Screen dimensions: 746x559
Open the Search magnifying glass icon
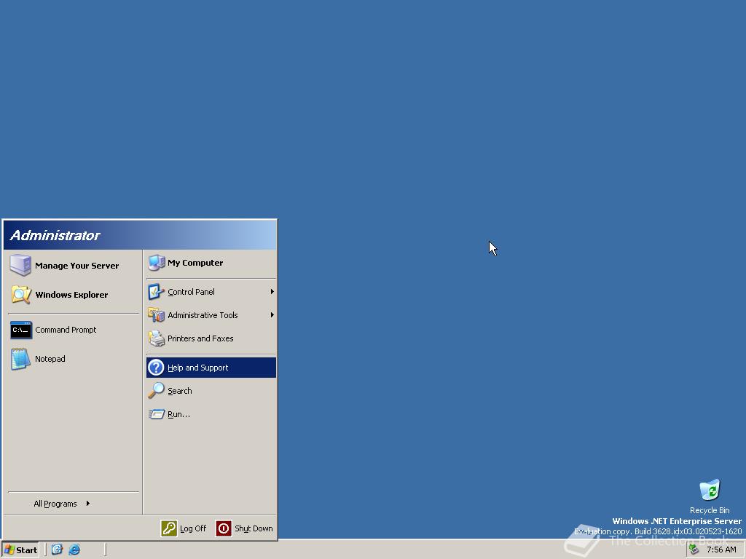point(156,391)
